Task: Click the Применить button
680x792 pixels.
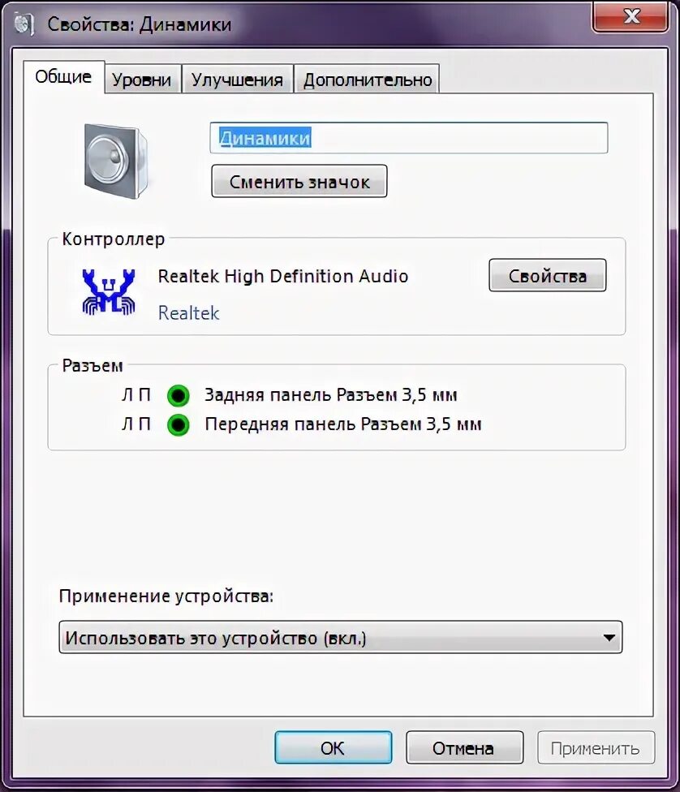Action: [x=596, y=747]
